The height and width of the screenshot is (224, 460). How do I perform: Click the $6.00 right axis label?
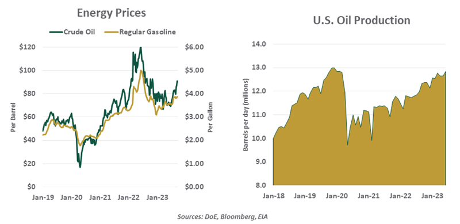[194, 47]
